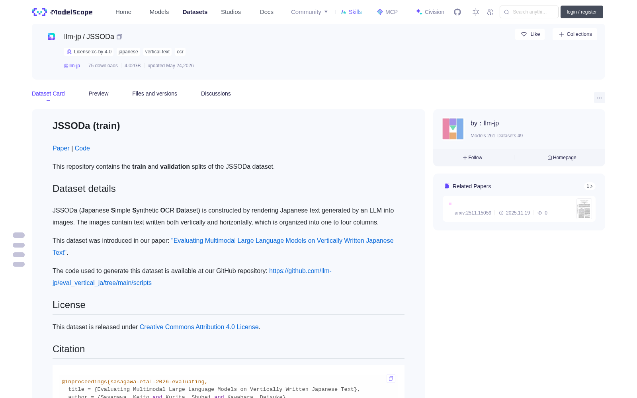Viewport: 637px width, 398px height.
Task: Click the ocr tag
Action: pos(180,52)
